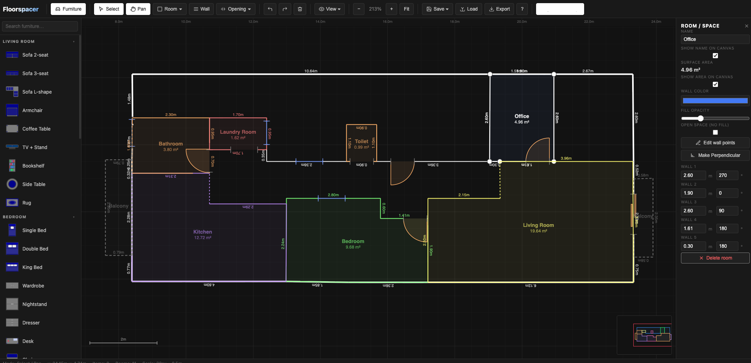Click the redo arrow icon
Viewport: 751px width, 363px height.
pyautogui.click(x=285, y=9)
